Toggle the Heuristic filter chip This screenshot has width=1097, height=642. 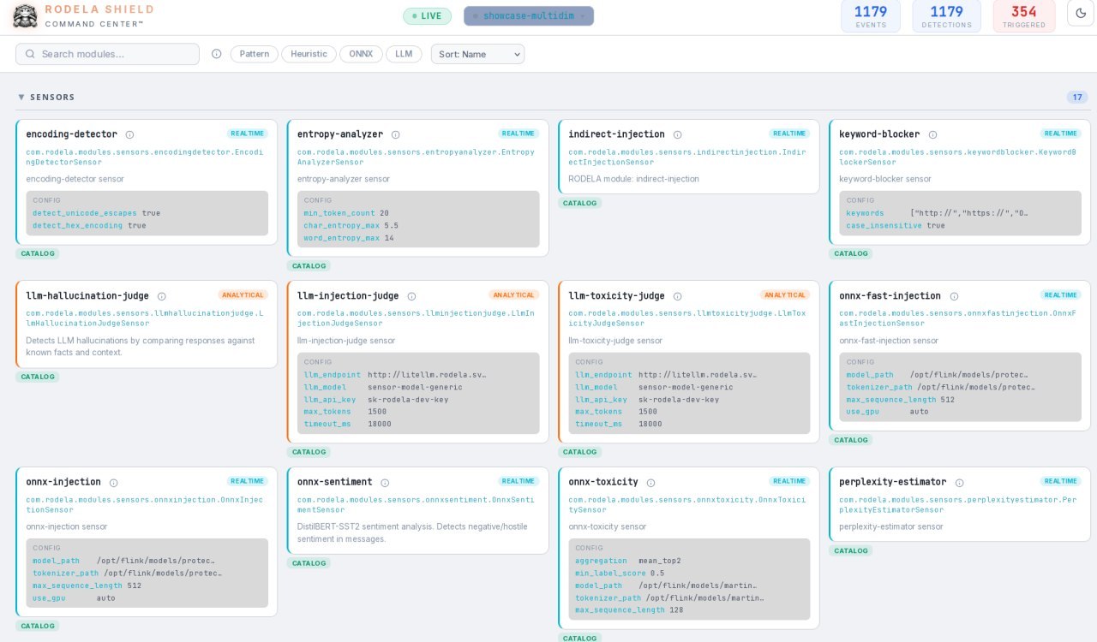(309, 54)
